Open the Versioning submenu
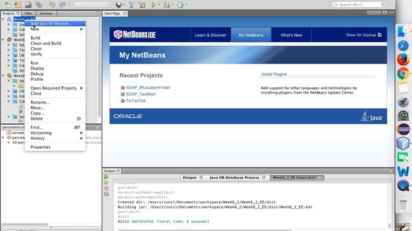The image size is (412, 231). click(x=55, y=133)
